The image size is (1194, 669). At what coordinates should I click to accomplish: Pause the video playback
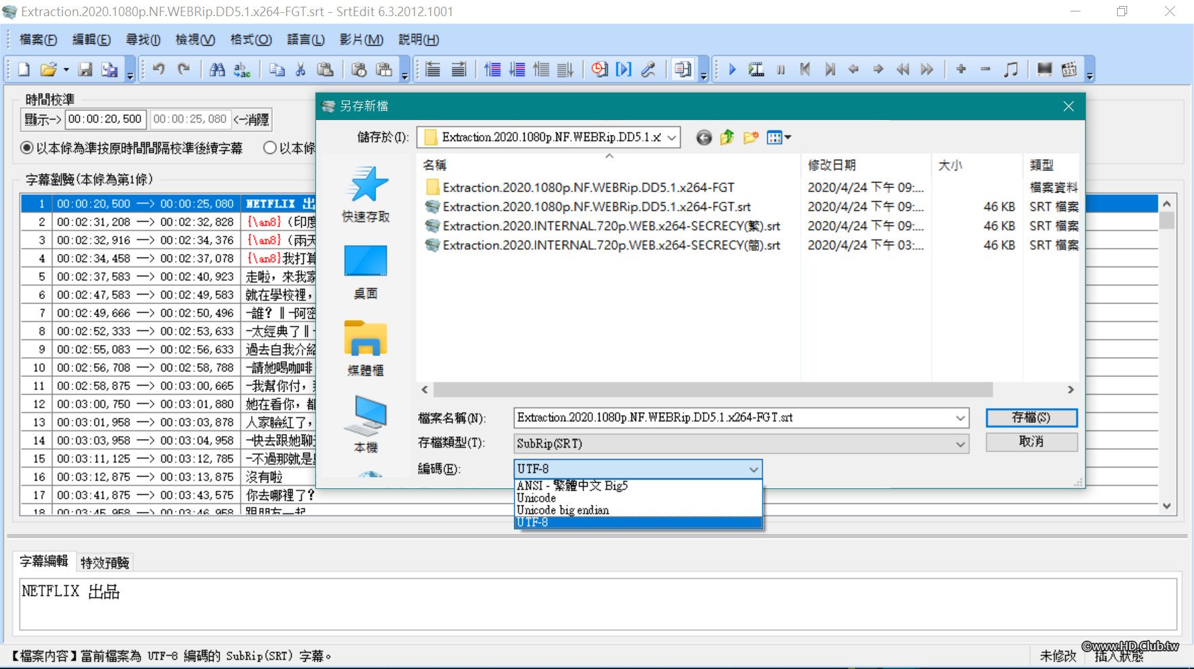coord(781,69)
